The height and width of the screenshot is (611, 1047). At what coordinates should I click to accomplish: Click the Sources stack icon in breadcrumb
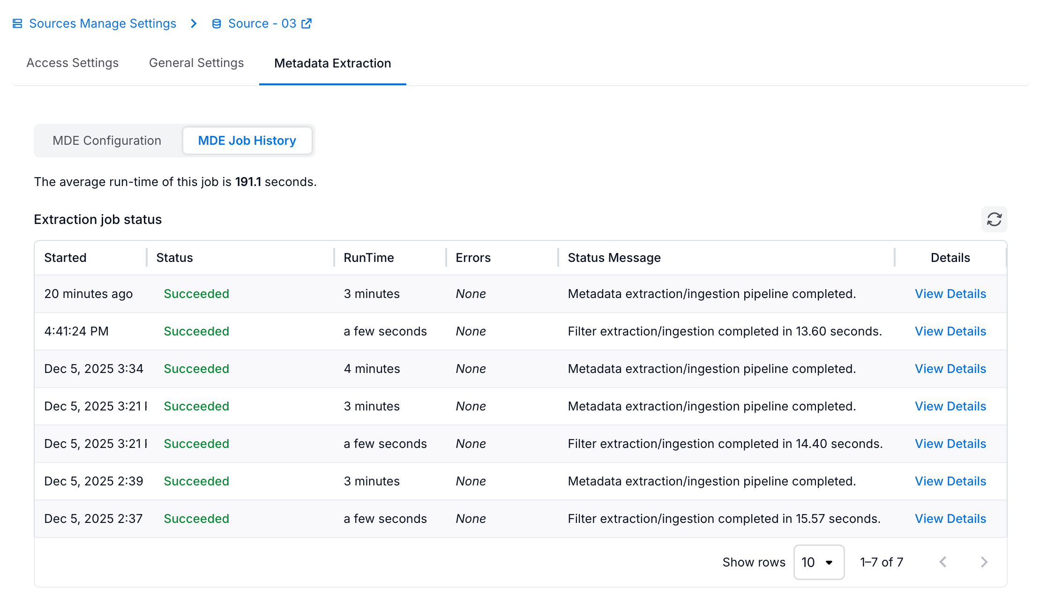pyautogui.click(x=17, y=23)
